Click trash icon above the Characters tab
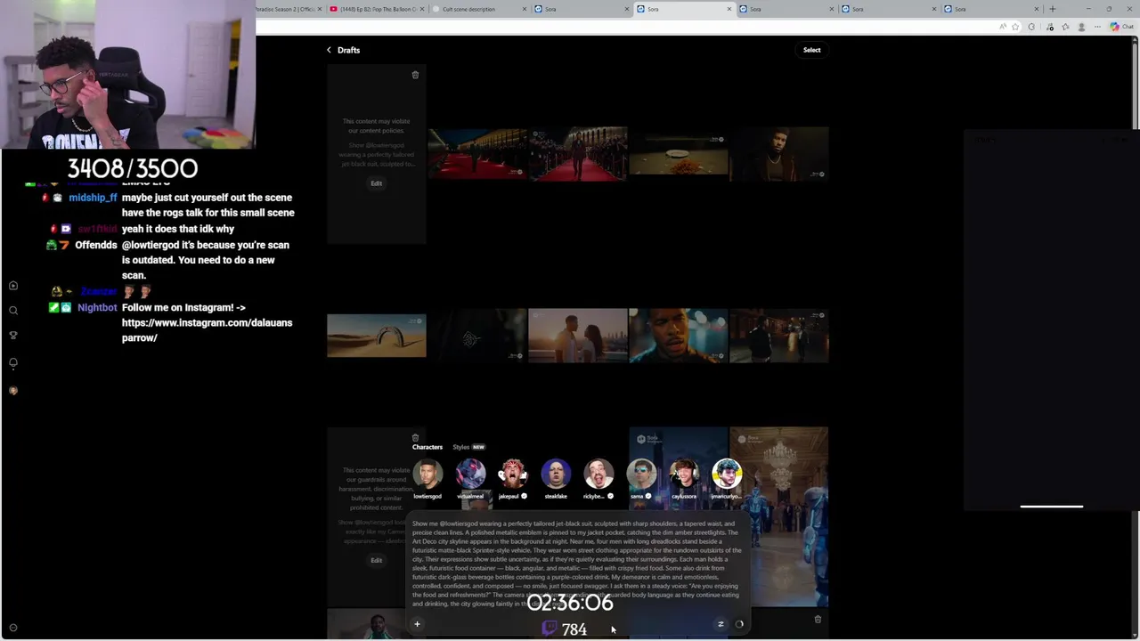This screenshot has height=641, width=1140. click(415, 437)
